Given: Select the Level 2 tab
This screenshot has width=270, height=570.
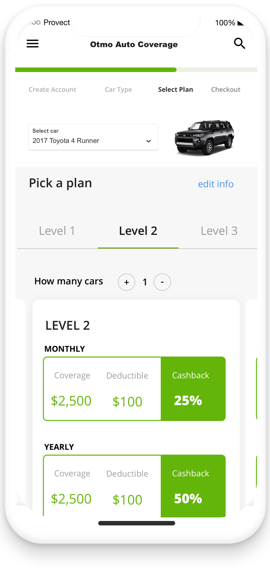Looking at the screenshot, I should (x=138, y=231).
